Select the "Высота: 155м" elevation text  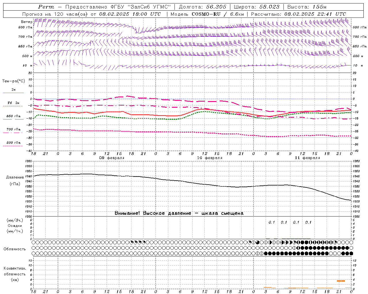click(x=307, y=7)
